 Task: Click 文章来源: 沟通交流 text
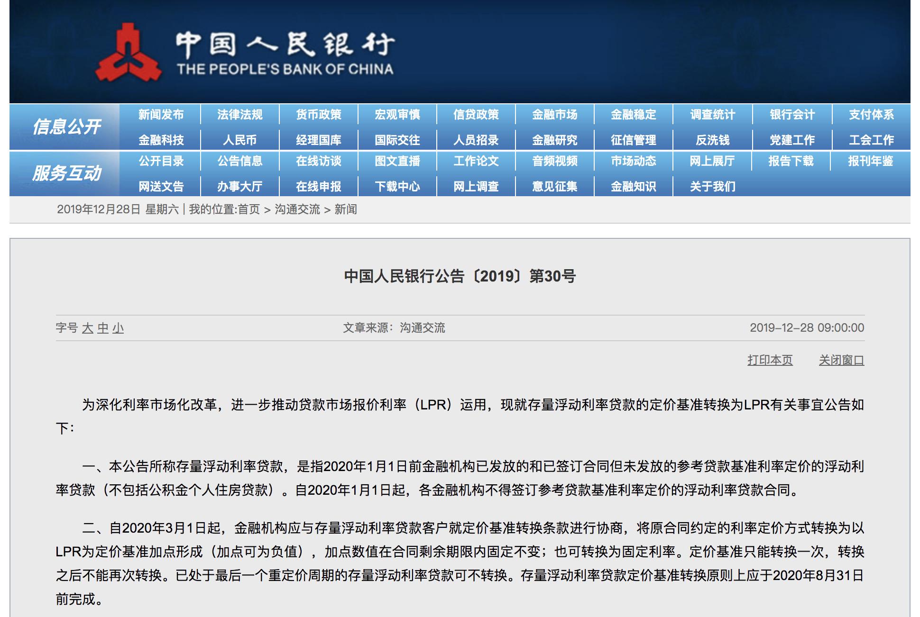[394, 328]
